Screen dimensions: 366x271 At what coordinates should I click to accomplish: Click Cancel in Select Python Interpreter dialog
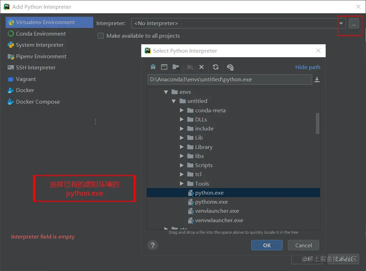tap(303, 245)
